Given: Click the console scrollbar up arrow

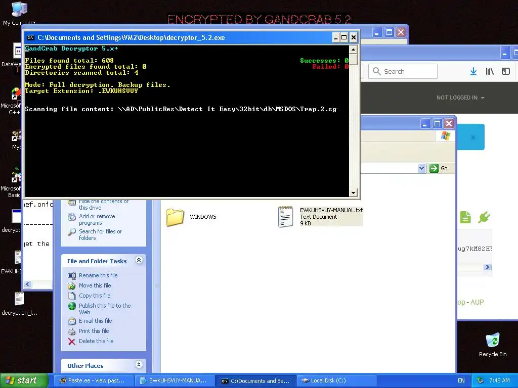Looking at the screenshot, I should [353, 50].
